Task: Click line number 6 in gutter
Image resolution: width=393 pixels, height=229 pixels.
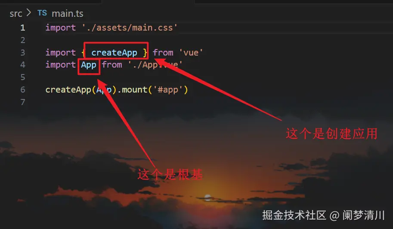Action: [x=23, y=90]
